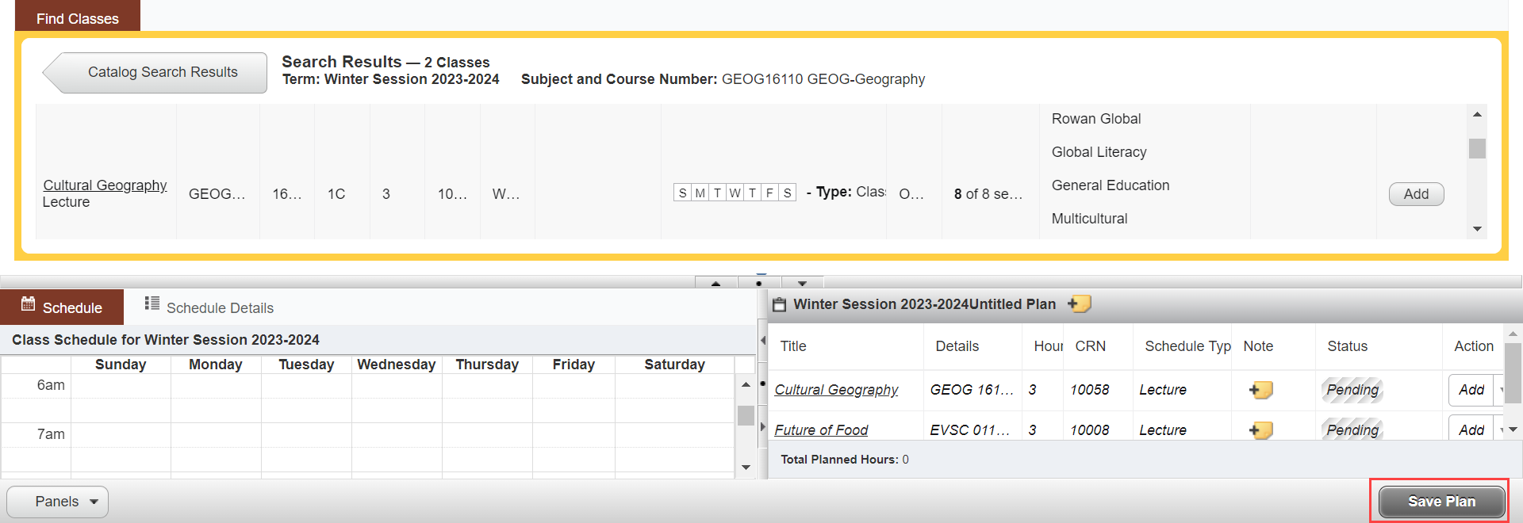The image size is (1523, 523).
Task: Toggle the Friday day box in meeting times
Action: 769,193
